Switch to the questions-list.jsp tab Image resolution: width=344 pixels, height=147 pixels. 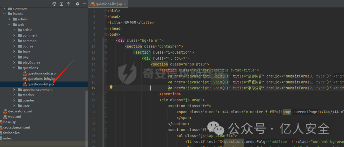click(108, 4)
